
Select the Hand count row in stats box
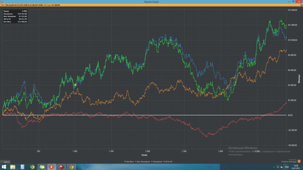click(15, 11)
